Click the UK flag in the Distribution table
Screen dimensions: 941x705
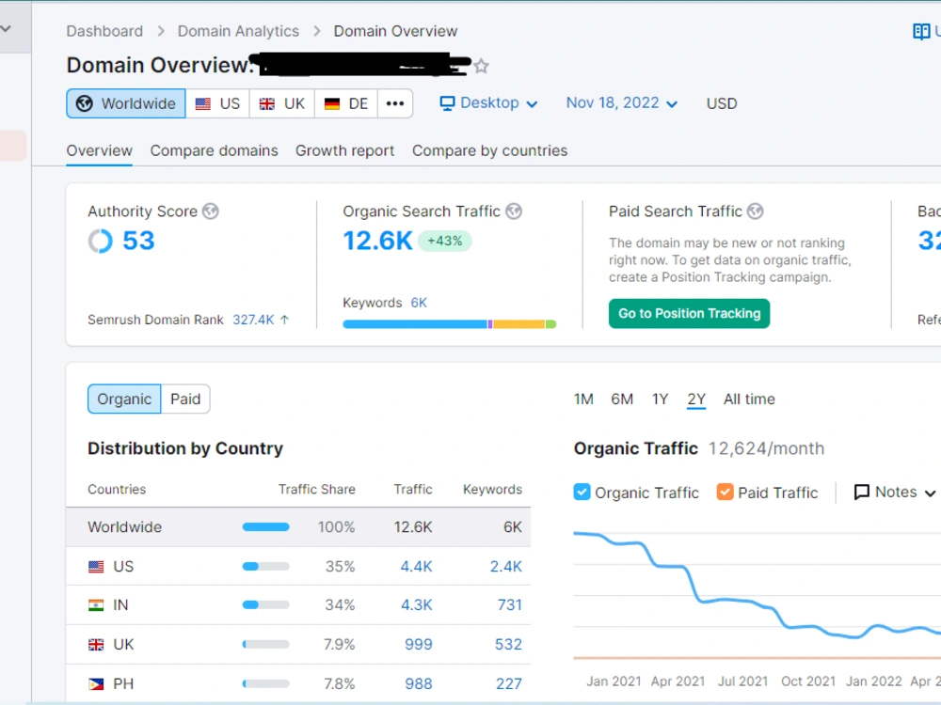pyautogui.click(x=96, y=645)
